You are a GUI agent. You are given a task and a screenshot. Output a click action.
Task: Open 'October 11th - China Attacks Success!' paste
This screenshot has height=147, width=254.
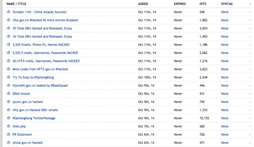click(x=39, y=12)
